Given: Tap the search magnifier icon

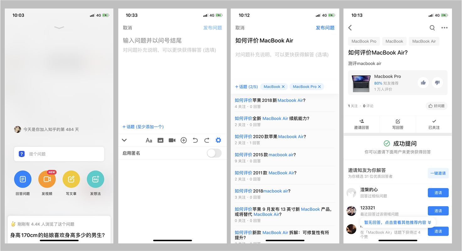Looking at the screenshot, I should click(x=432, y=28).
